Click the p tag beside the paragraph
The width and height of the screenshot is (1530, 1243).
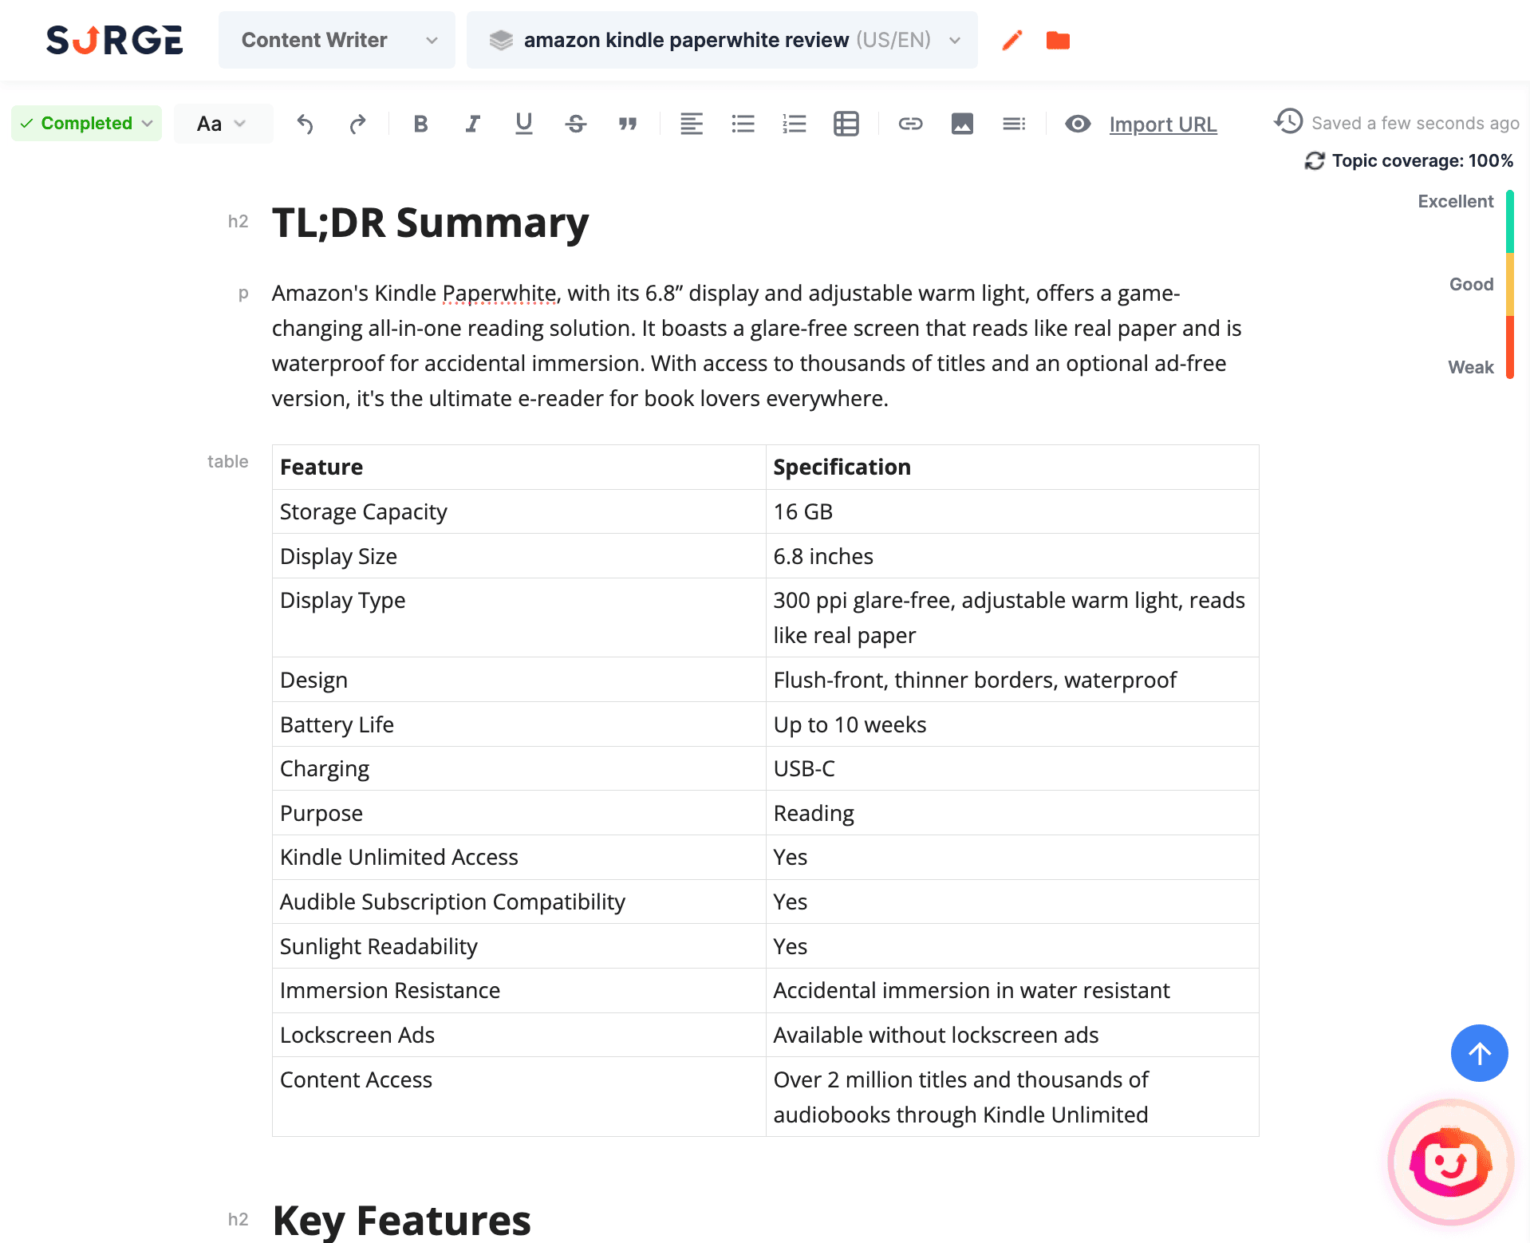pos(243,294)
